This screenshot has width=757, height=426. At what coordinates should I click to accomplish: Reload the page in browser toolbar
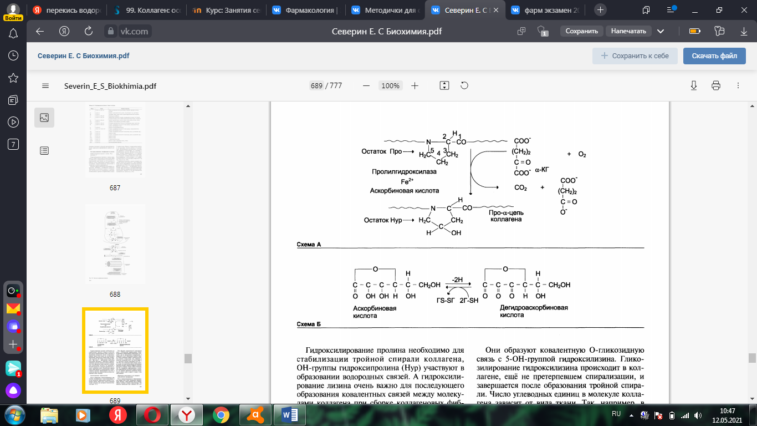[x=88, y=31]
